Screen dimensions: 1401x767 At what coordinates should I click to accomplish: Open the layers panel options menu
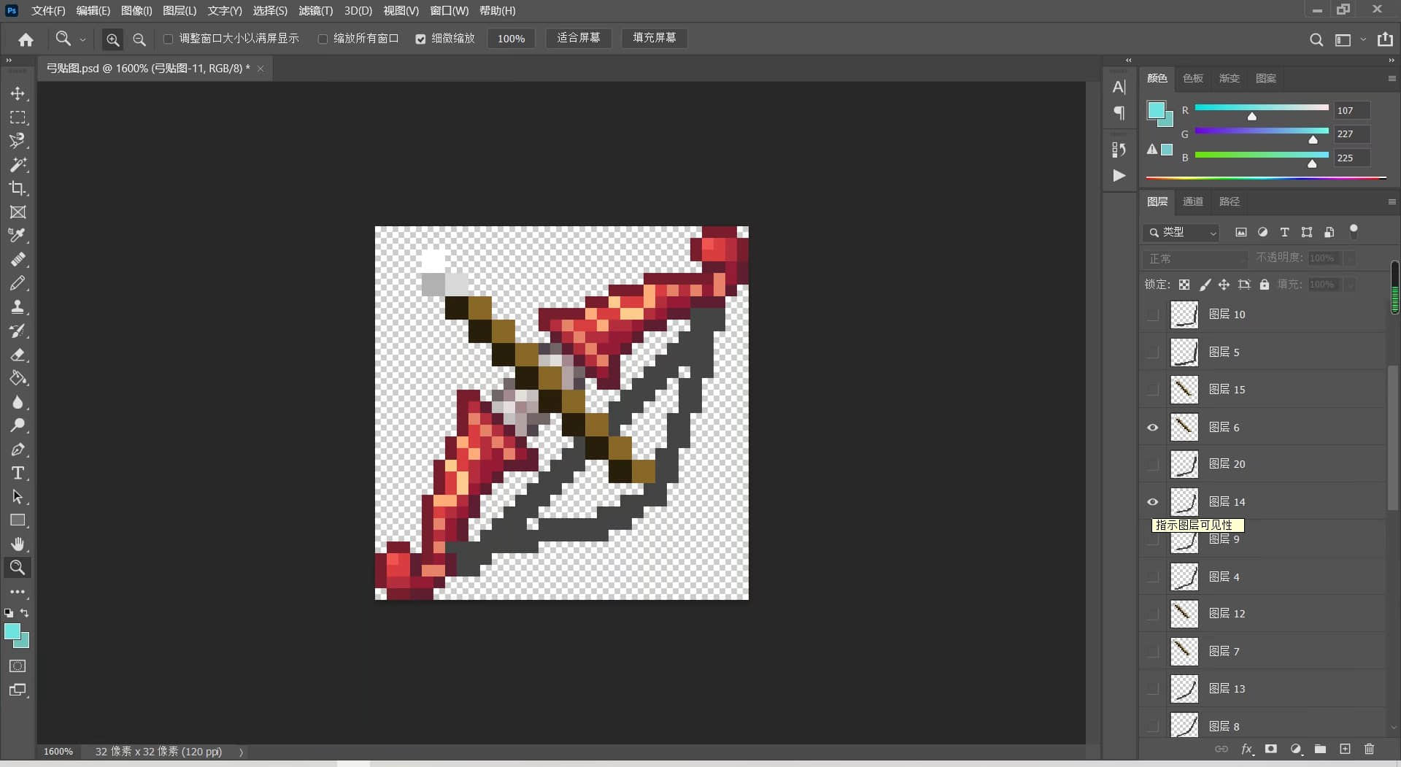[1392, 201]
